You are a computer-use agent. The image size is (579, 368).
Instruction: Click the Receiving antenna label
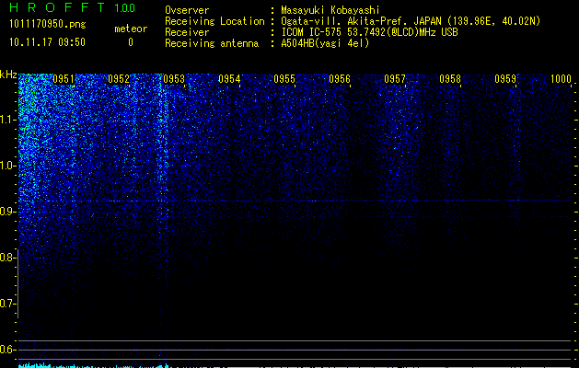212,43
